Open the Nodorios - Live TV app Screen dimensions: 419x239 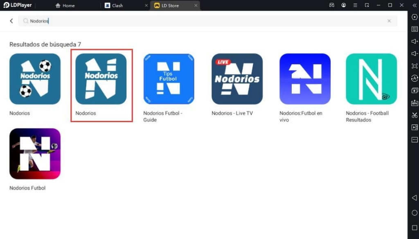pos(237,79)
